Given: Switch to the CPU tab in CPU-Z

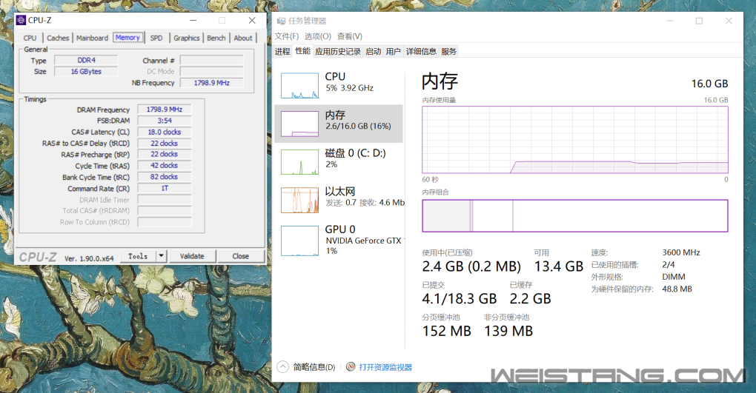Looking at the screenshot, I should click(30, 38).
